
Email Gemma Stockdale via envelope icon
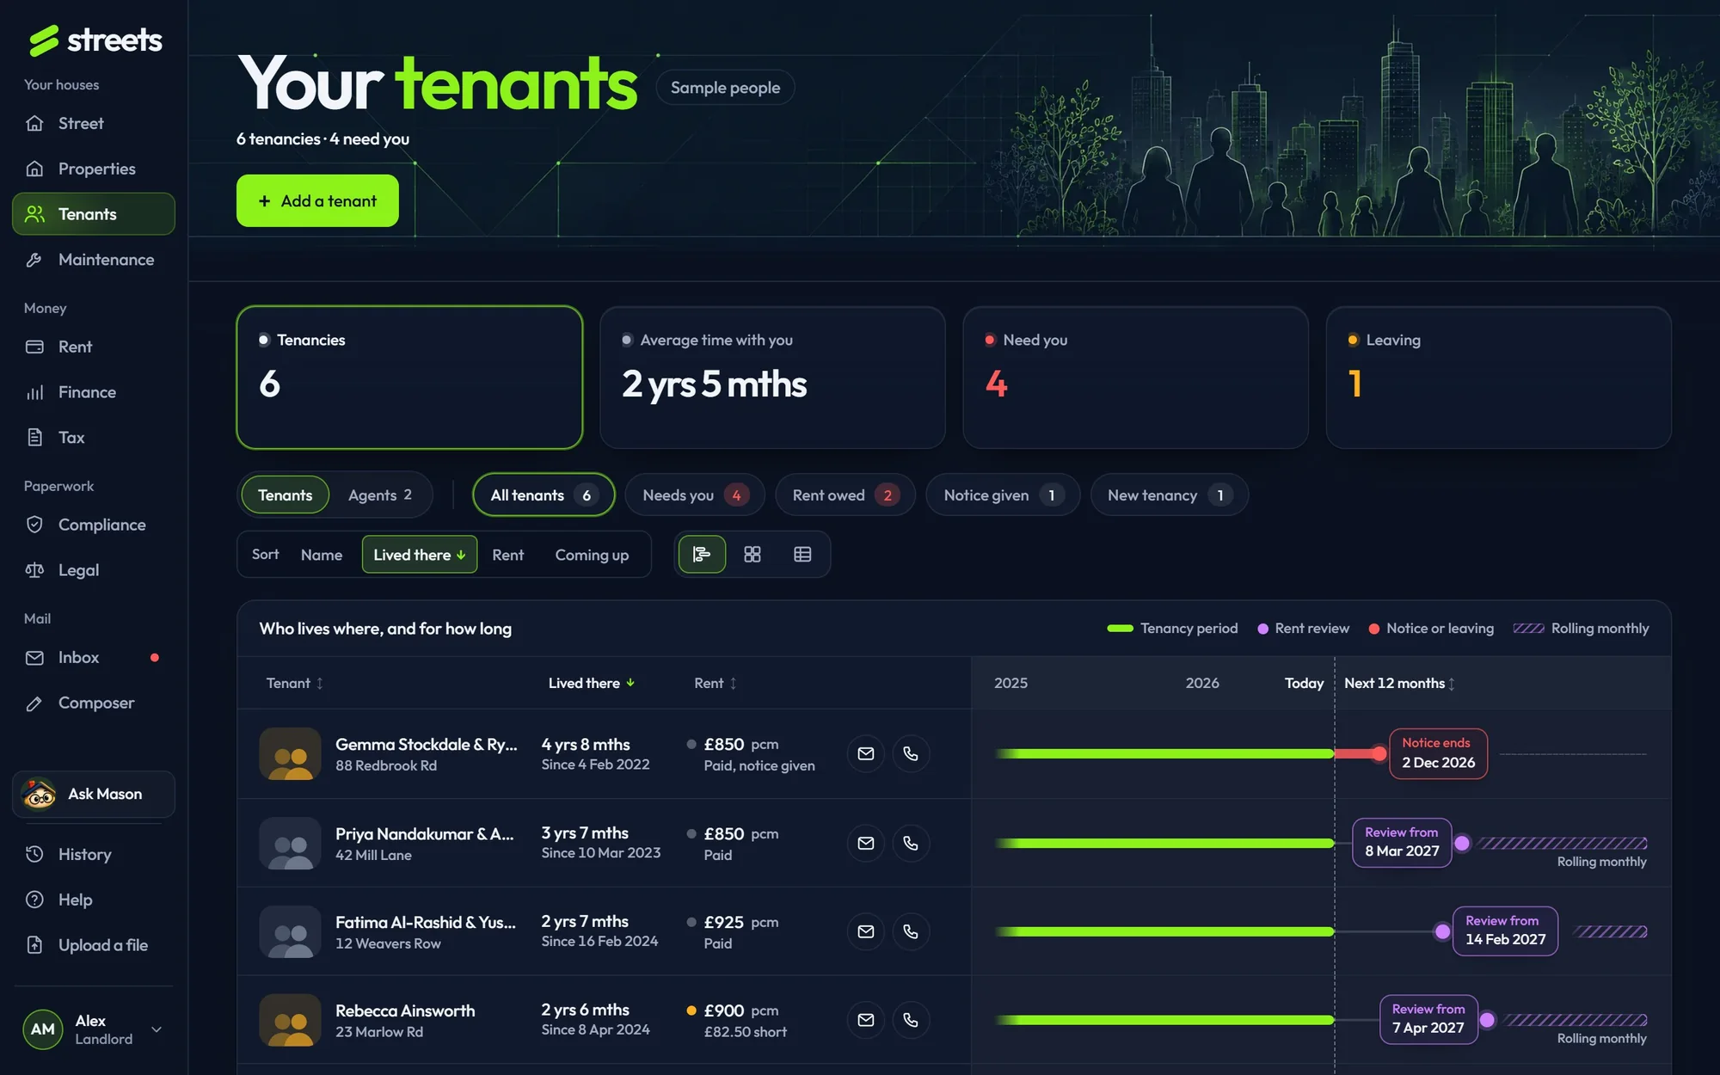(x=866, y=754)
